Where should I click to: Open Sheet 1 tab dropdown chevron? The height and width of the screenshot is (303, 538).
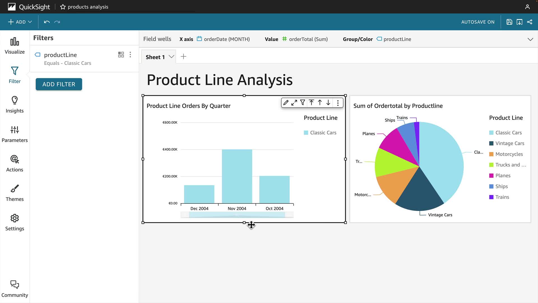[x=171, y=57]
